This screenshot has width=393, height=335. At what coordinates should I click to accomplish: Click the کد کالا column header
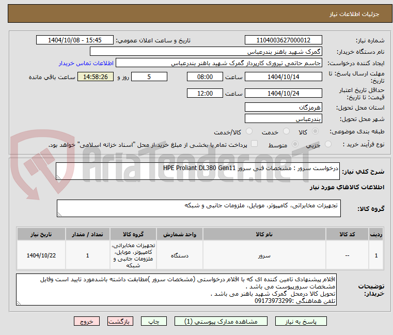[347, 234]
